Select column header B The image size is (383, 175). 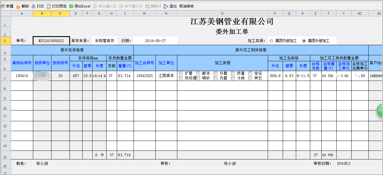(x=42, y=13)
